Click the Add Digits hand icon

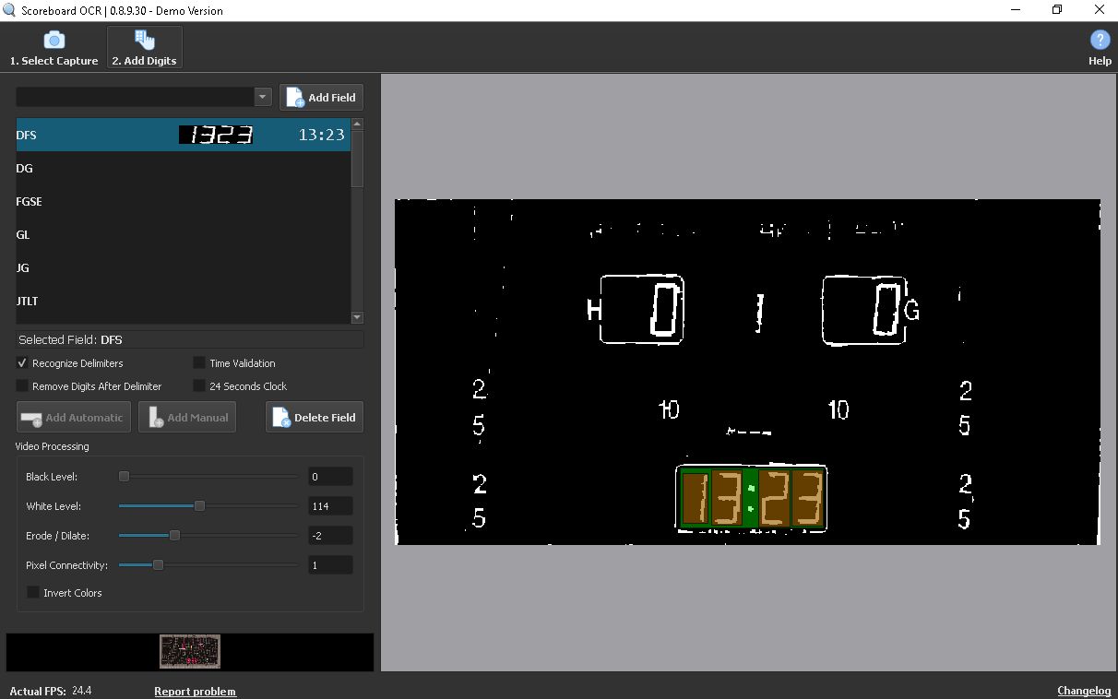pos(144,40)
